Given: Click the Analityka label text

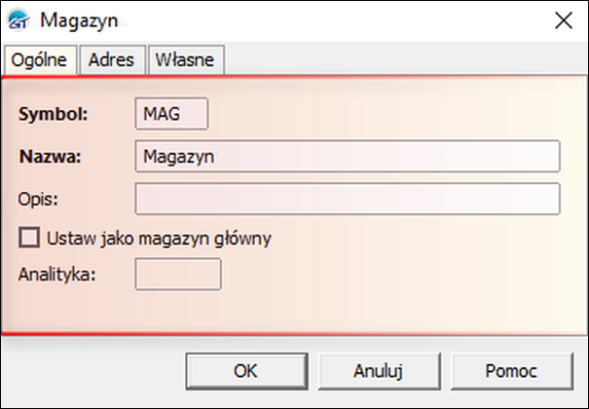Looking at the screenshot, I should pos(57,274).
